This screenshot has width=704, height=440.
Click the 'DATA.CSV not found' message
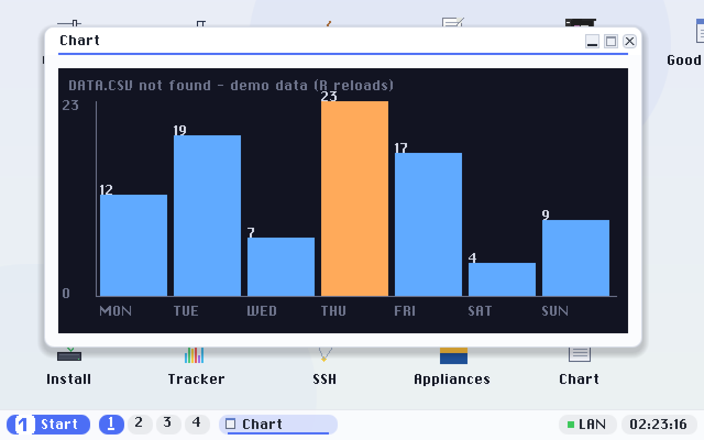click(x=231, y=86)
